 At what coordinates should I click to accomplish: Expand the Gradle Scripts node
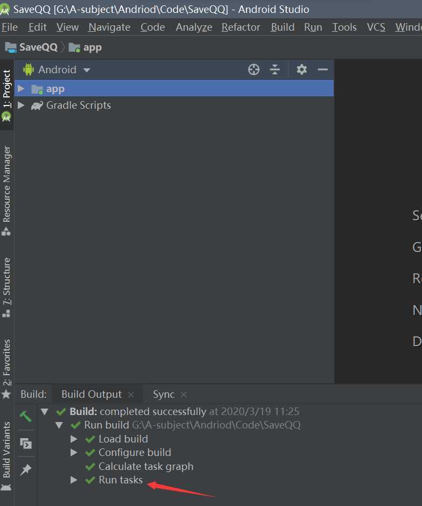(x=21, y=105)
